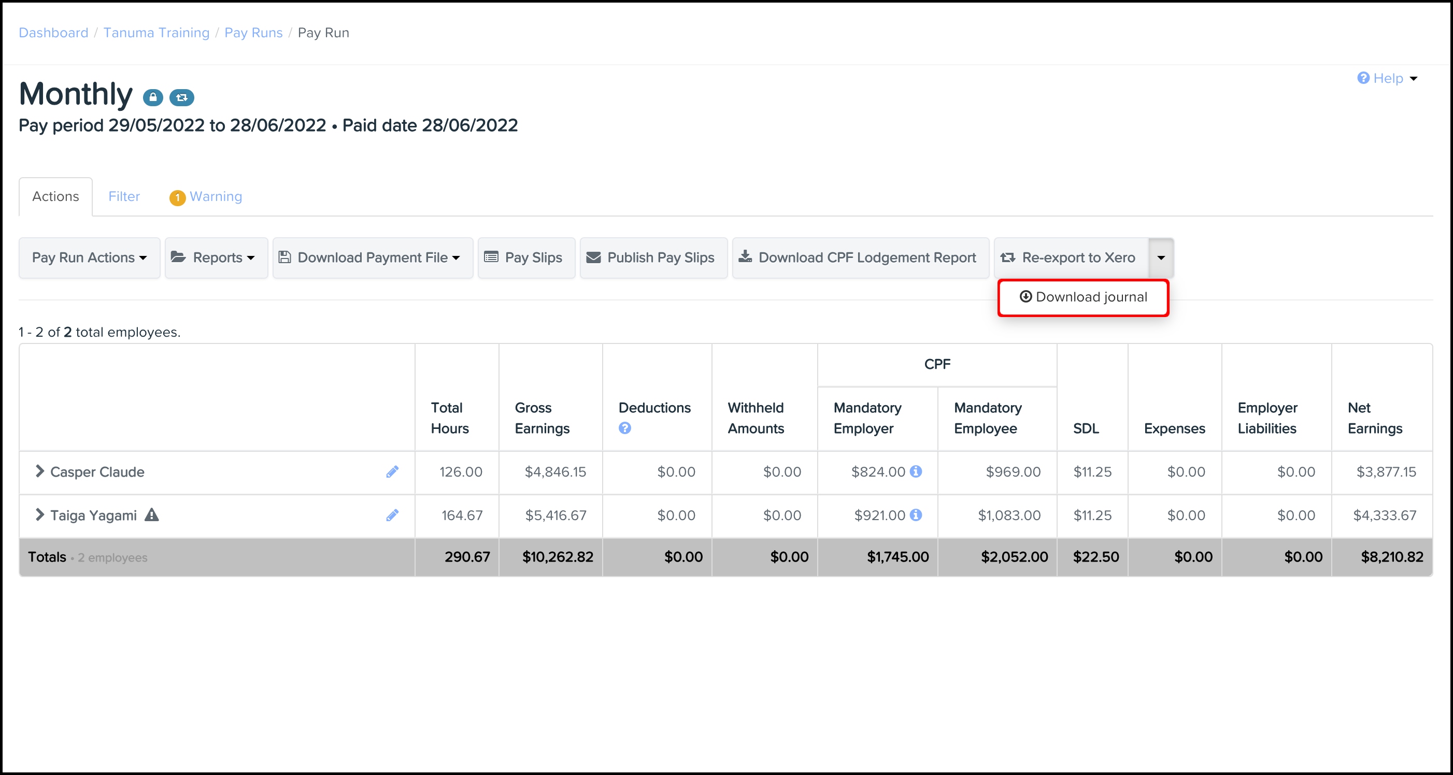Click Publish Pay Slips button
The height and width of the screenshot is (775, 1453).
click(x=653, y=258)
